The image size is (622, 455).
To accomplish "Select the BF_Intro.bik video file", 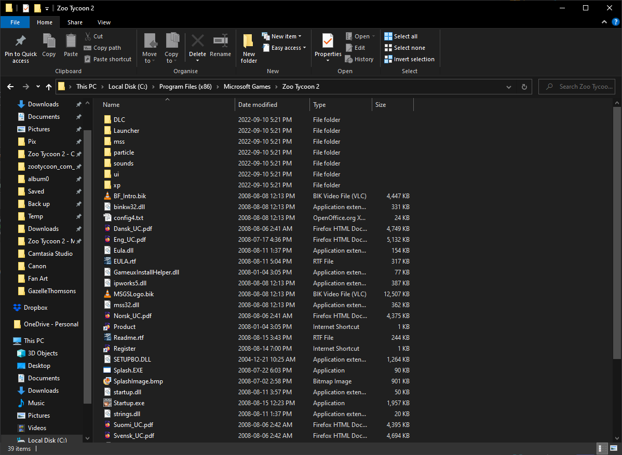I will pyautogui.click(x=130, y=196).
